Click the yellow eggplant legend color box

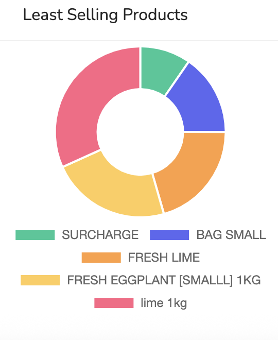point(40,280)
